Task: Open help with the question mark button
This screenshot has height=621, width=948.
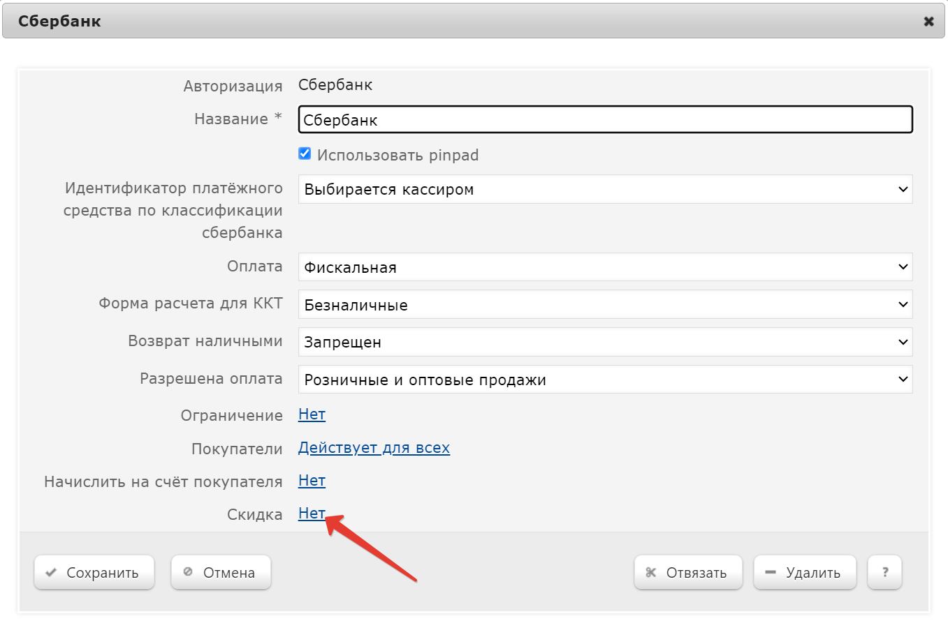Action: pos(884,573)
